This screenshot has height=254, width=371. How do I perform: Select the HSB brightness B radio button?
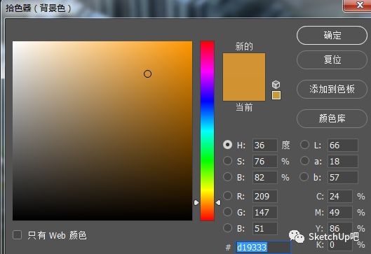pyautogui.click(x=228, y=177)
